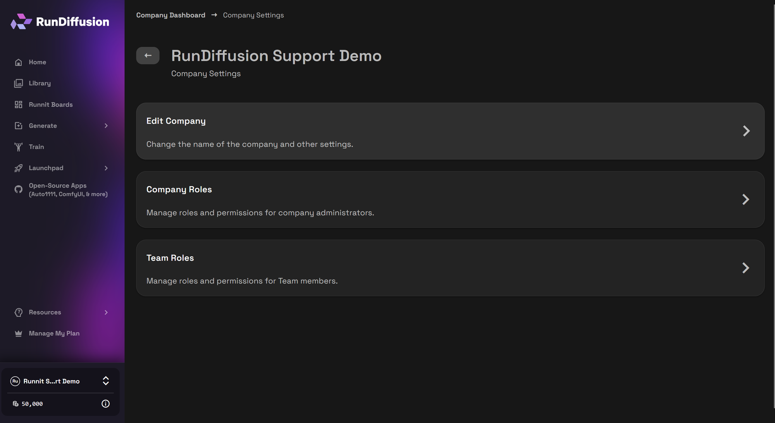Click the RunDiffusion logo icon

pyautogui.click(x=21, y=22)
